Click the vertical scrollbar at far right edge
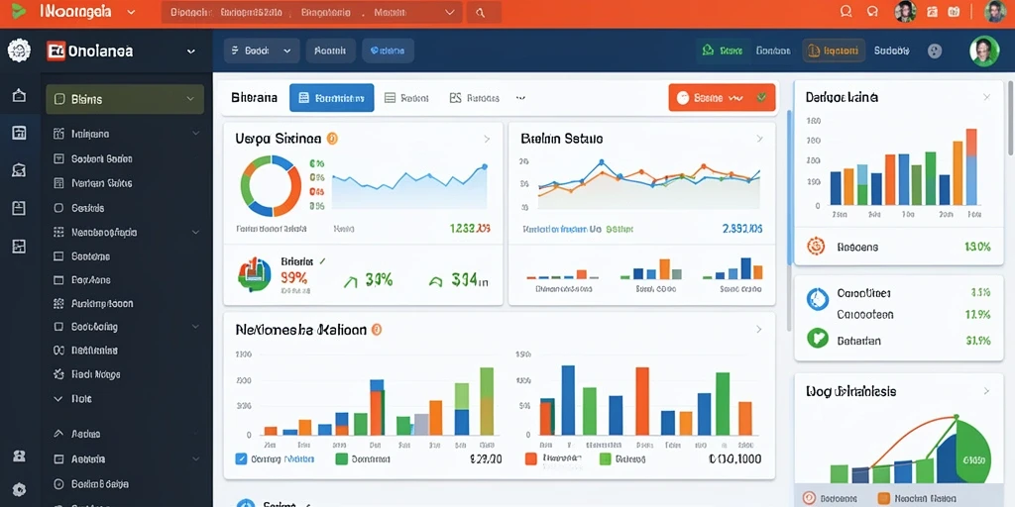 (x=1011, y=118)
